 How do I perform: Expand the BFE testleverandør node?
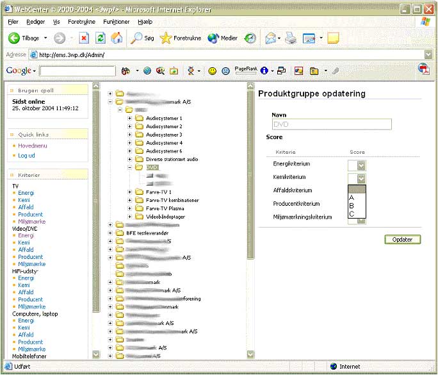pyautogui.click(x=110, y=233)
